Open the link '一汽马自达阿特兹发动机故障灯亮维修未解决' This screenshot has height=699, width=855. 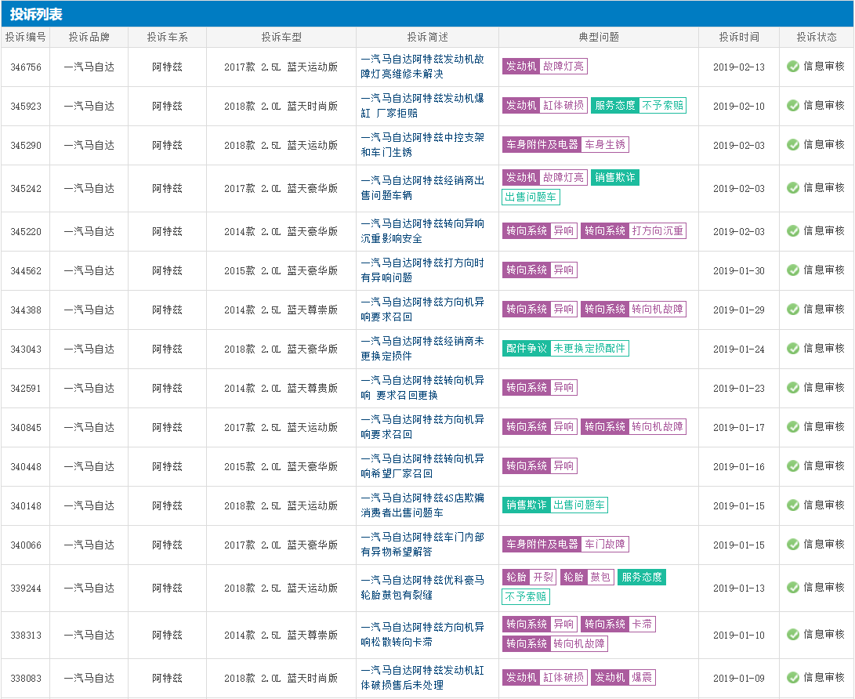422,67
